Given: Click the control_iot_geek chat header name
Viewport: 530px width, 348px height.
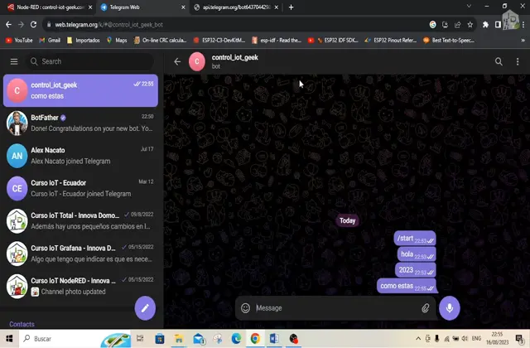Looking at the screenshot, I should tap(234, 57).
